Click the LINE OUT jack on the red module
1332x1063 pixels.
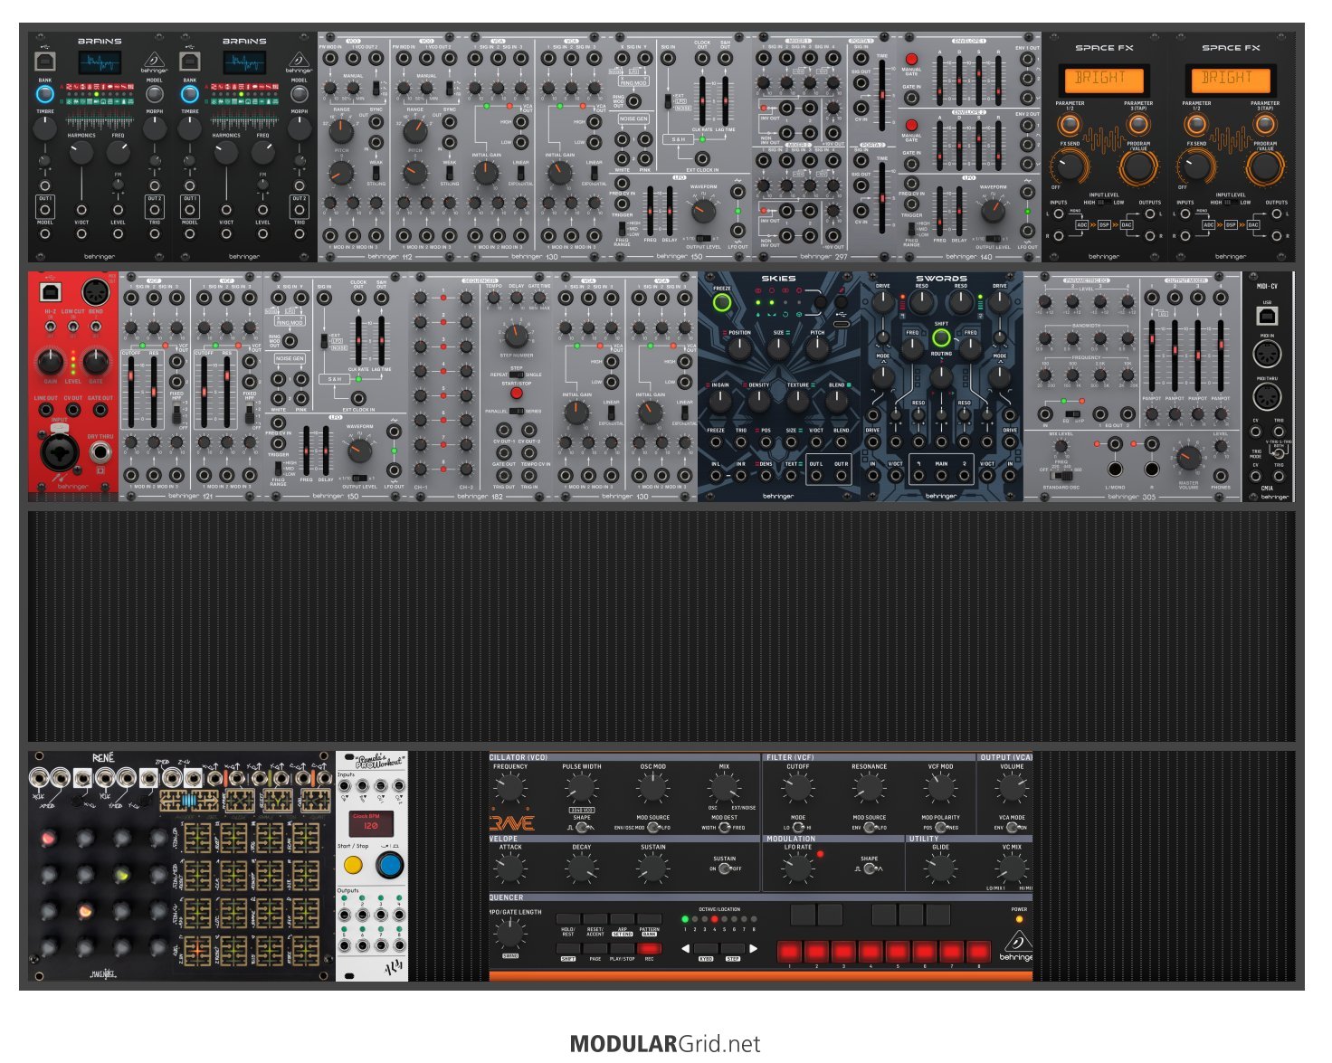(x=45, y=409)
